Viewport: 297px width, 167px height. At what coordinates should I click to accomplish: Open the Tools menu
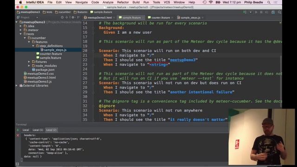[x=156, y=2]
